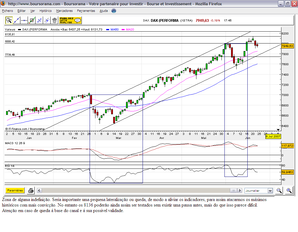Open the Marcadores menu
Screen dimensions: 298x232
point(64,11)
